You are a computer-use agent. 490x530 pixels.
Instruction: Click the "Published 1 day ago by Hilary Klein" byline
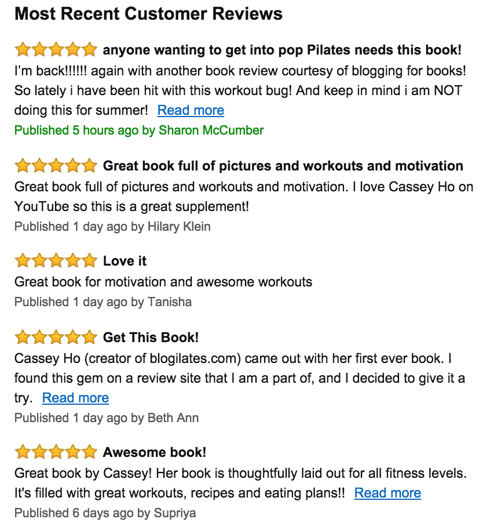click(x=112, y=226)
